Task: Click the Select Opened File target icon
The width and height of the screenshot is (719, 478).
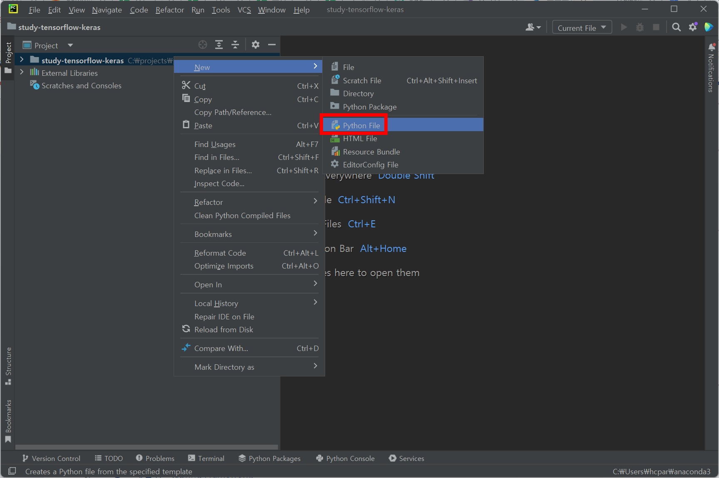Action: click(203, 45)
